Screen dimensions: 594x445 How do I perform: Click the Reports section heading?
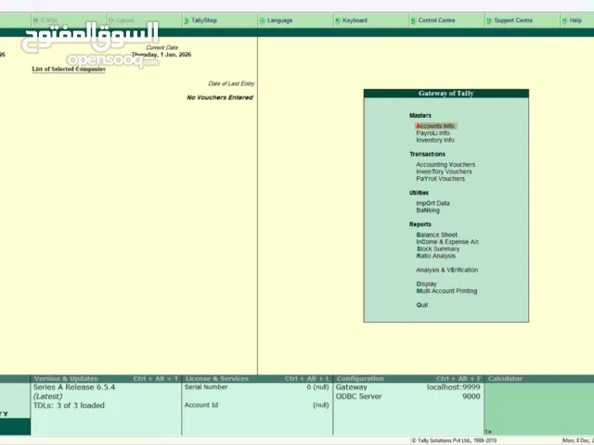click(420, 224)
